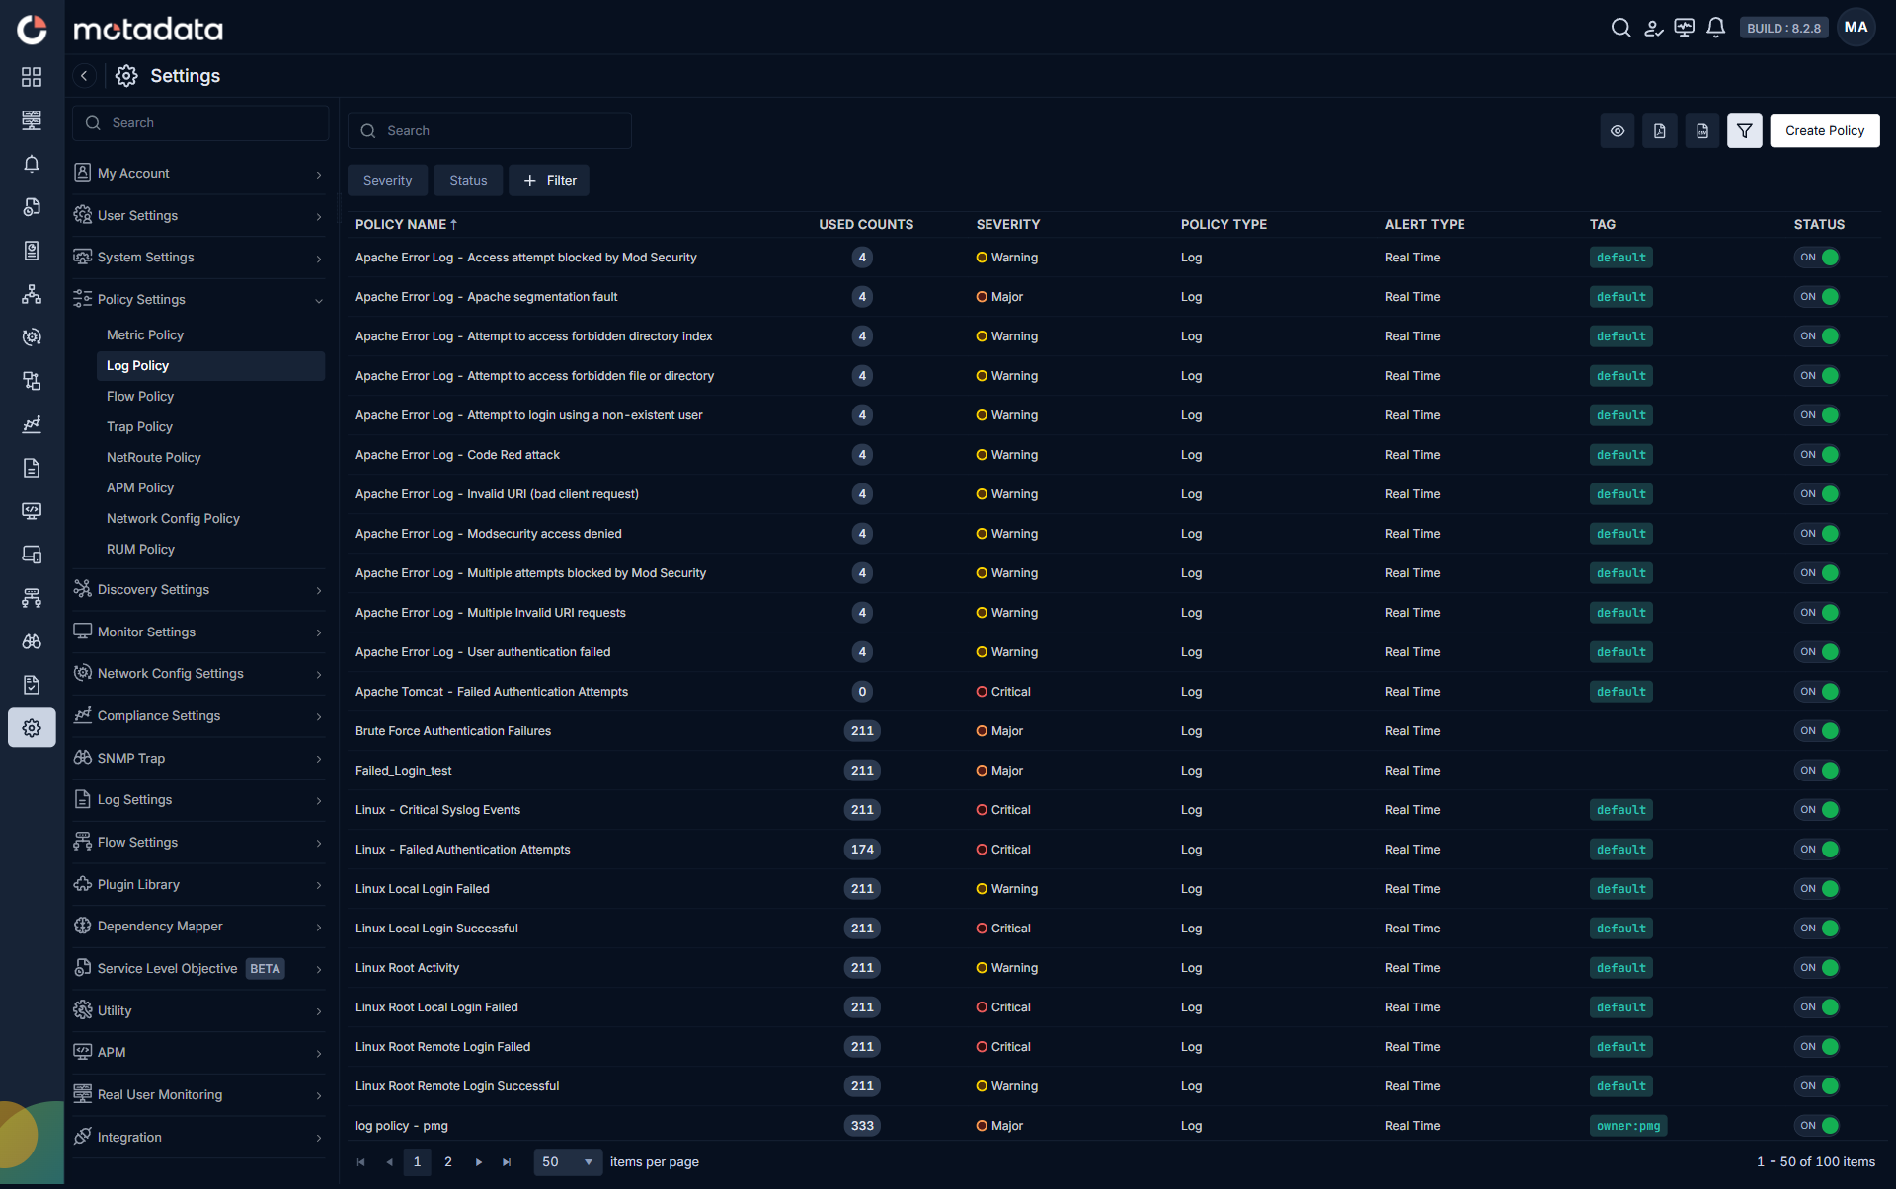Switch off Brute Force Authentication Failures status

coord(1817,731)
